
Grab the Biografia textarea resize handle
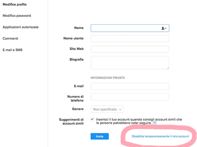(168, 68)
